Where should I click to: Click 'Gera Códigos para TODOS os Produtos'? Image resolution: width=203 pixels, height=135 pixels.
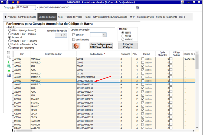(x=101, y=46)
